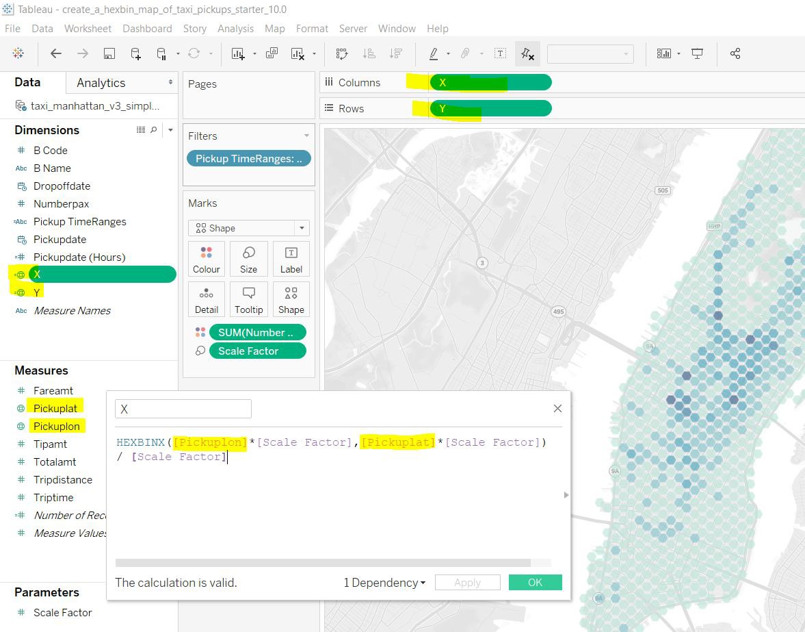Click the horizontal scrollbar in calculation editor
The width and height of the screenshot is (805, 632).
(323, 563)
